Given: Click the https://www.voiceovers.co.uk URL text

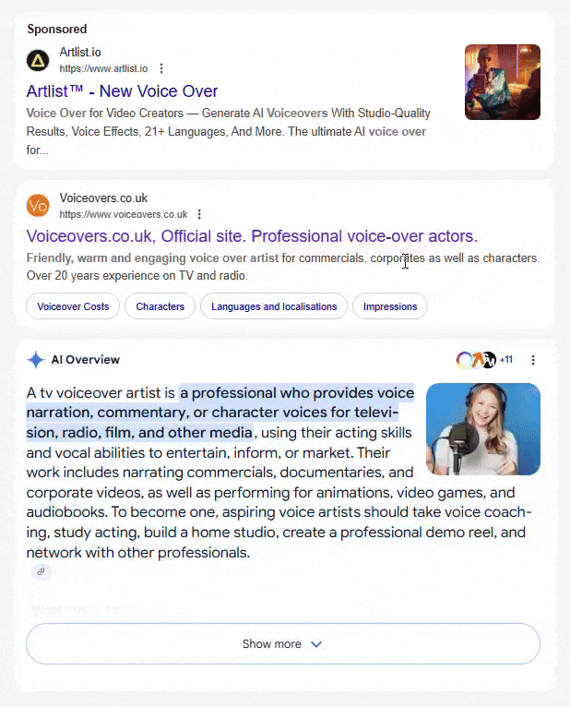Looking at the screenshot, I should (x=123, y=214).
